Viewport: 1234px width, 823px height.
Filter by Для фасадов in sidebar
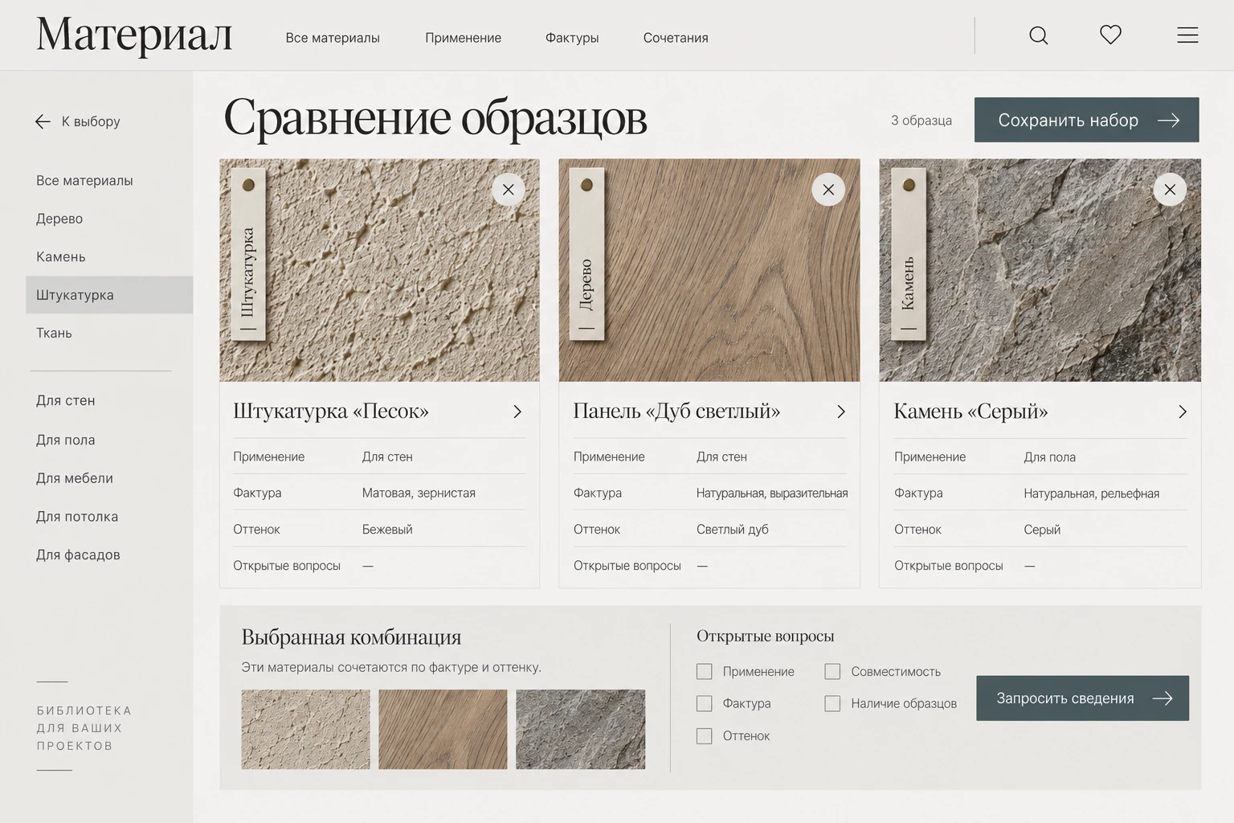click(x=78, y=555)
